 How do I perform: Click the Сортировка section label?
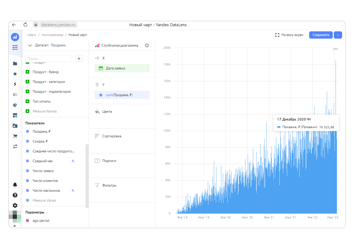112,136
